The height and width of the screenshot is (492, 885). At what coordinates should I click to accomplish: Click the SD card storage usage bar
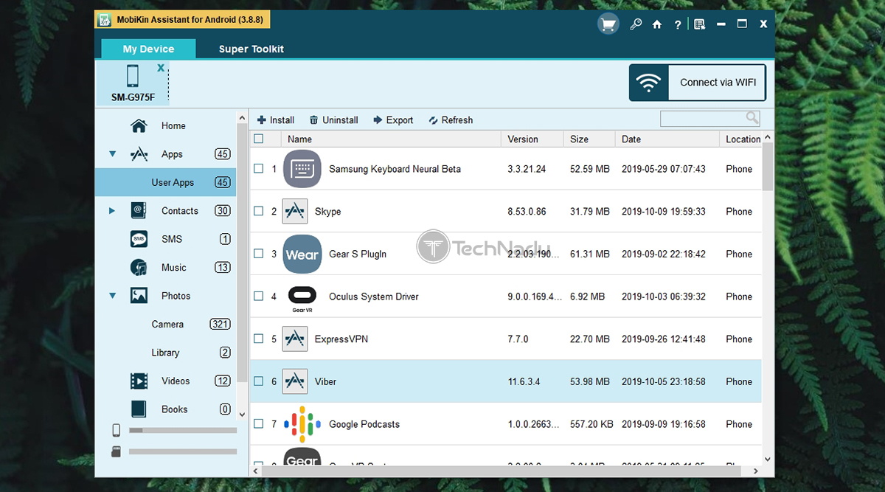tap(183, 451)
